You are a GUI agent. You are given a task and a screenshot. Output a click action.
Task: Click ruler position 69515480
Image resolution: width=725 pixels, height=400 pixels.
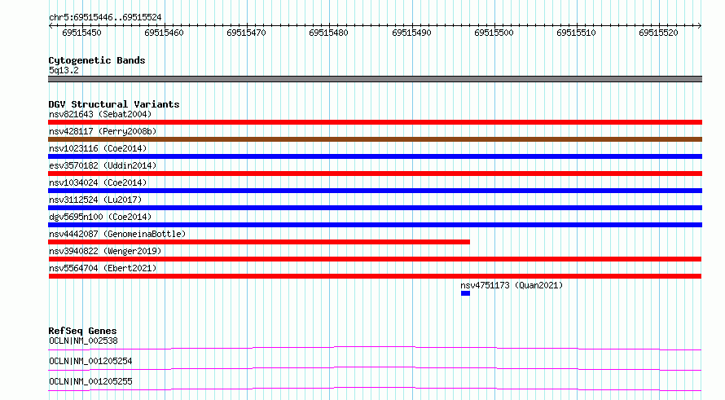click(329, 33)
